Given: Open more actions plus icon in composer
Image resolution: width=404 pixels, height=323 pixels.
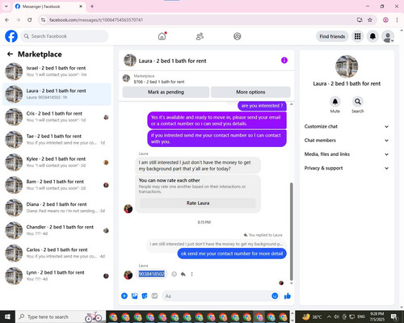Looking at the screenshot, I should coord(124,296).
